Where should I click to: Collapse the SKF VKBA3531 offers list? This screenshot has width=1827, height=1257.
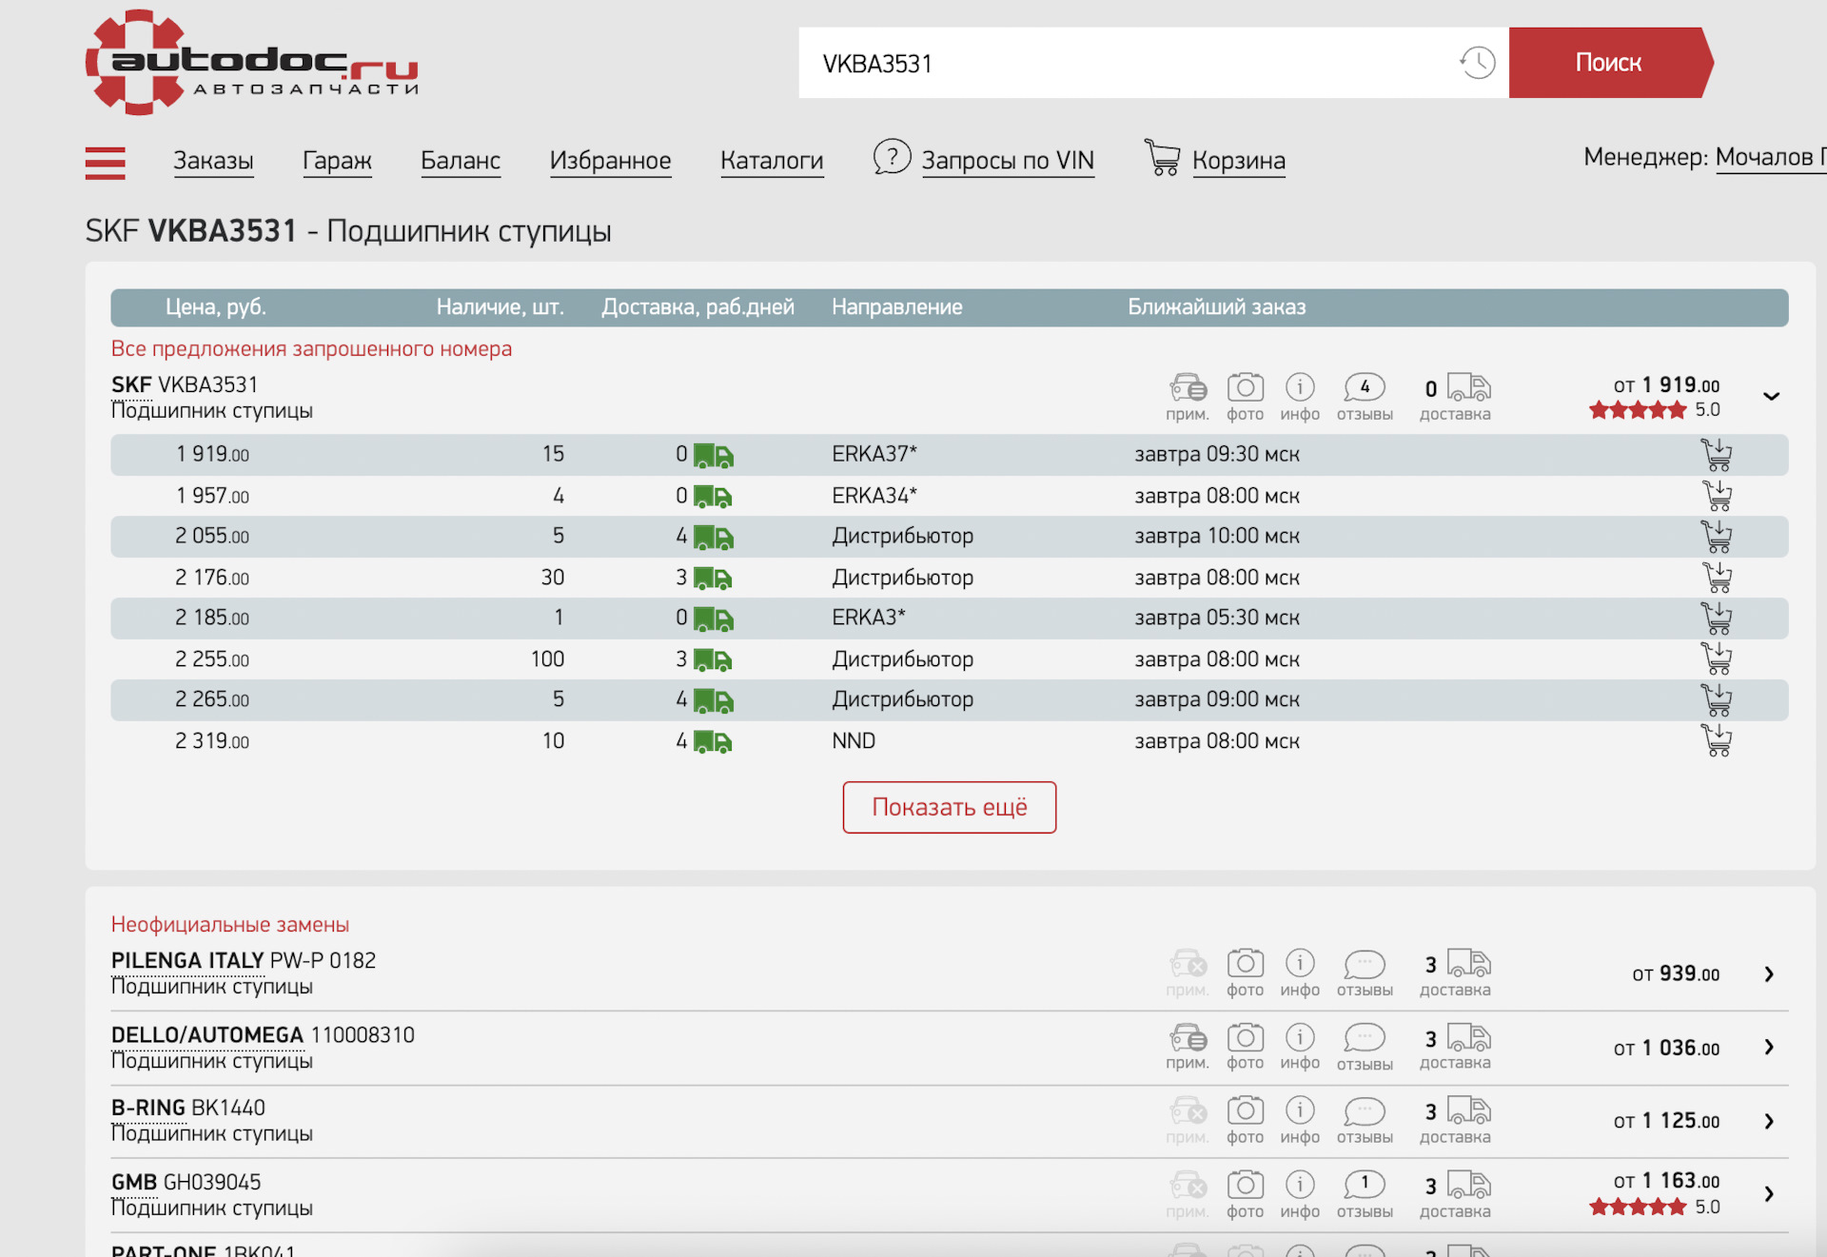point(1771,396)
